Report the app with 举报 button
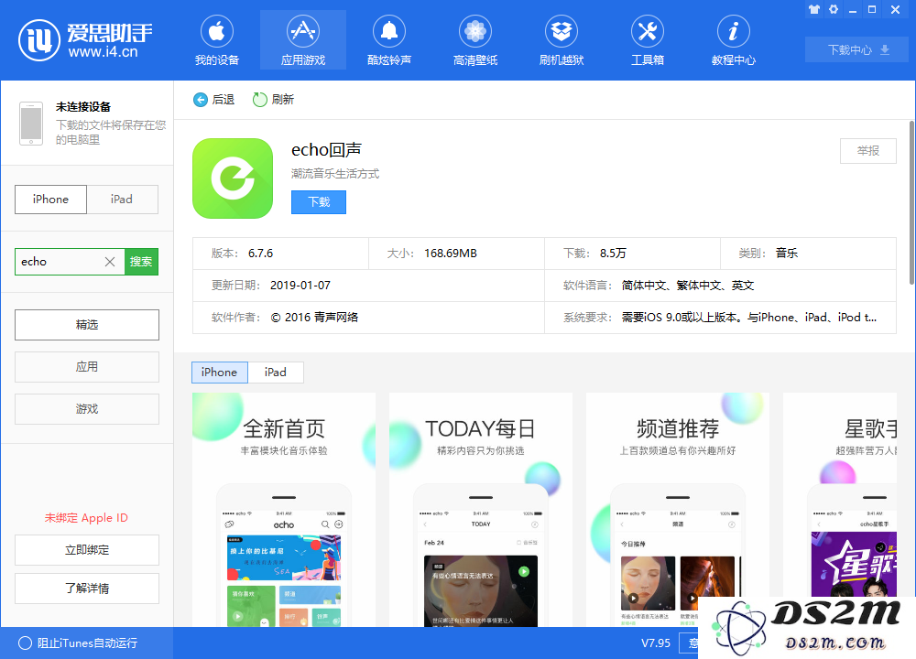 [x=868, y=151]
